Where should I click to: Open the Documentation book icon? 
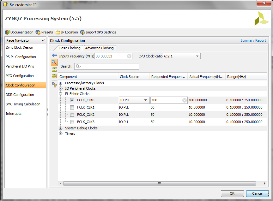7,32
